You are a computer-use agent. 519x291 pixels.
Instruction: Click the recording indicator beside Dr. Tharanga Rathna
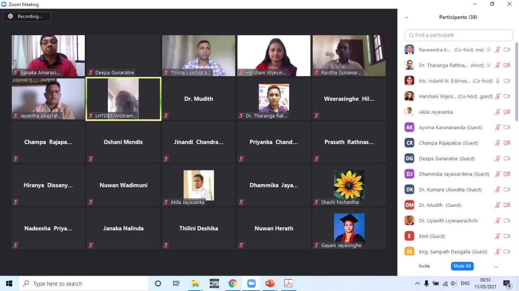[x=489, y=65]
